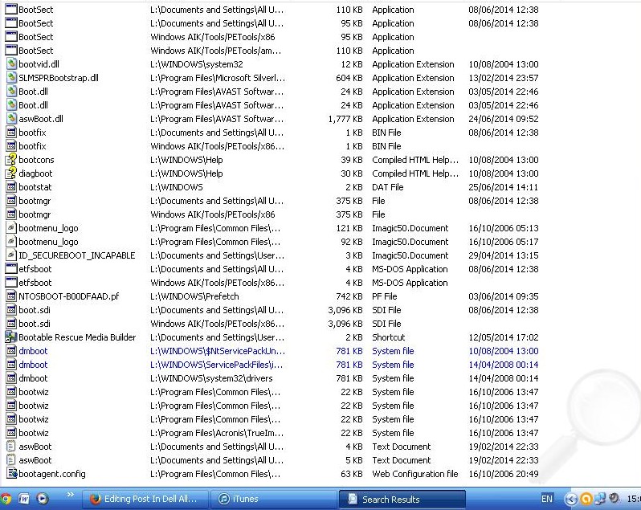The width and height of the screenshot is (641, 510).
Task: Click the Search Results taskbar button
Action: pos(402,499)
